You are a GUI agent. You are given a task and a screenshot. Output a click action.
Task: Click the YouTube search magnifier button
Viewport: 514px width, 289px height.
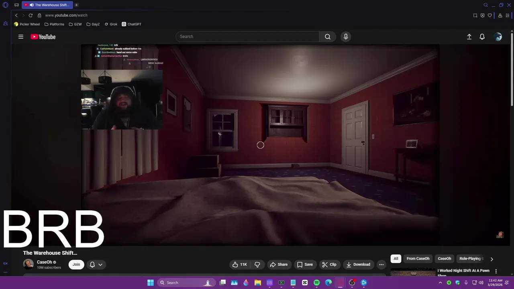(328, 37)
